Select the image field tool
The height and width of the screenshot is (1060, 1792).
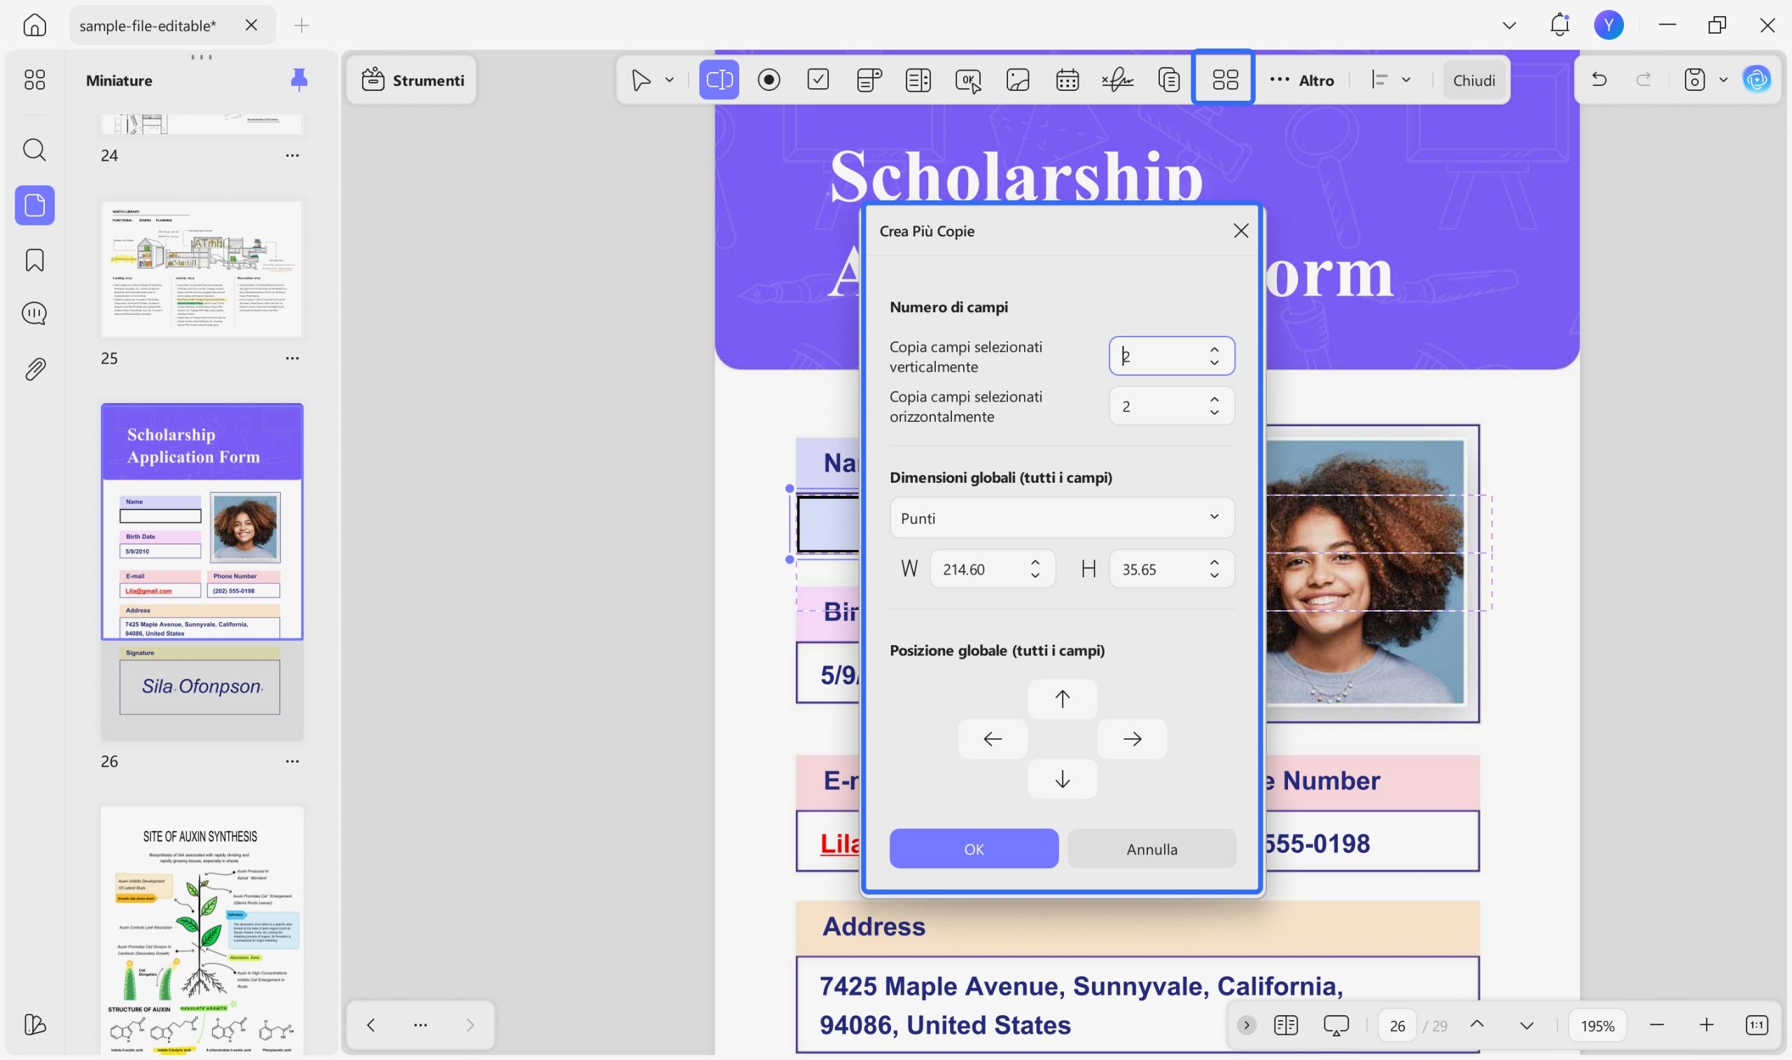point(1018,79)
